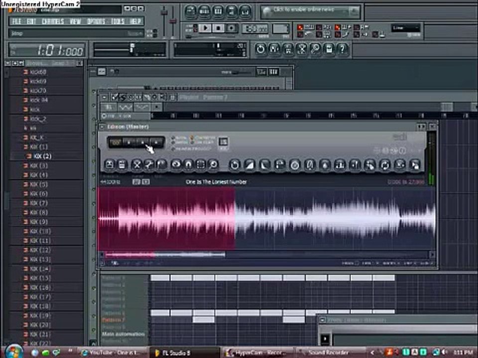The width and height of the screenshot is (478, 358).
Task: Open the VIEW menu
Action: (x=75, y=21)
